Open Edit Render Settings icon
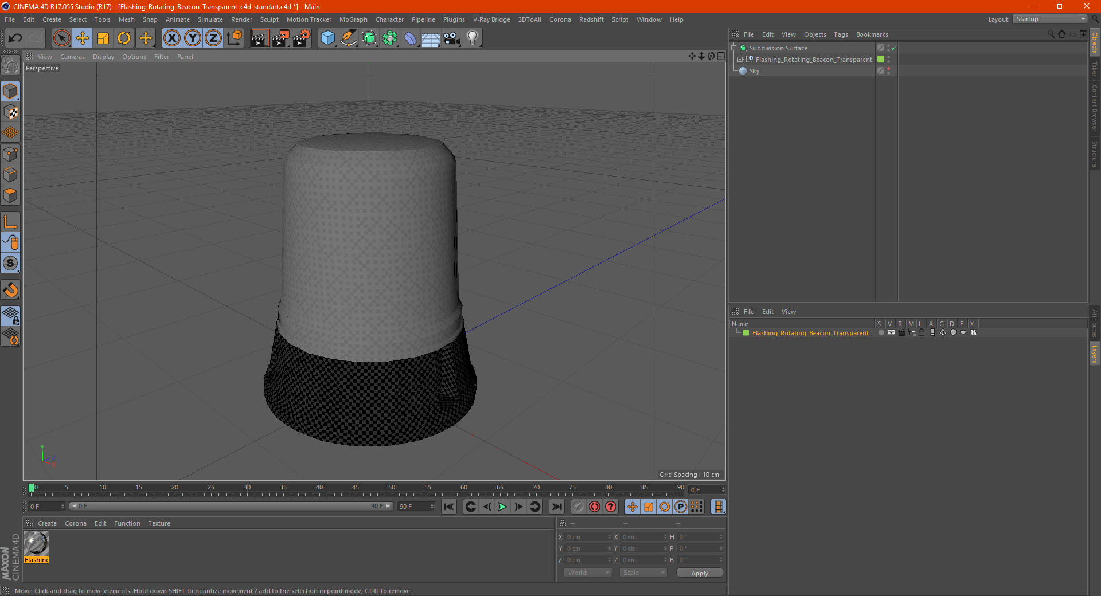The image size is (1101, 596). (x=302, y=38)
